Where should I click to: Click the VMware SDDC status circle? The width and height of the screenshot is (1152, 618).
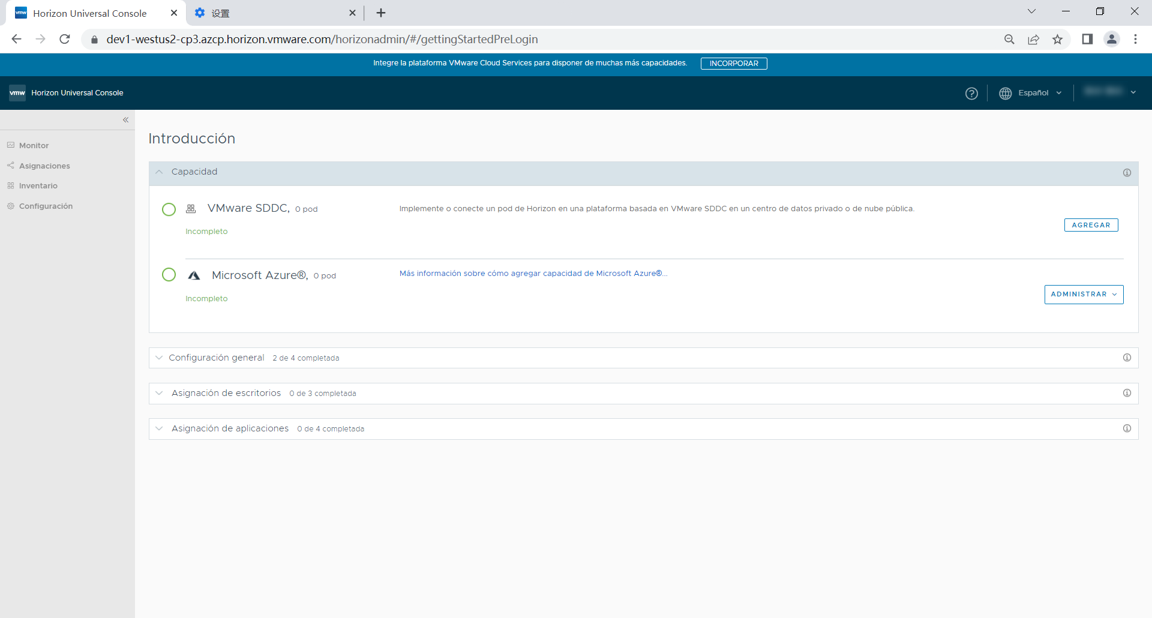coord(169,209)
